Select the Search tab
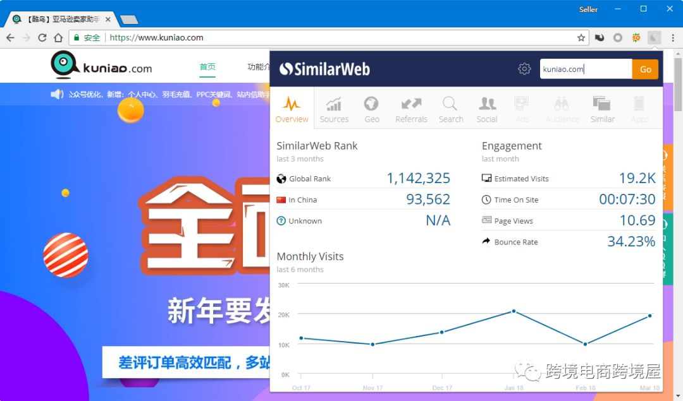 [451, 110]
